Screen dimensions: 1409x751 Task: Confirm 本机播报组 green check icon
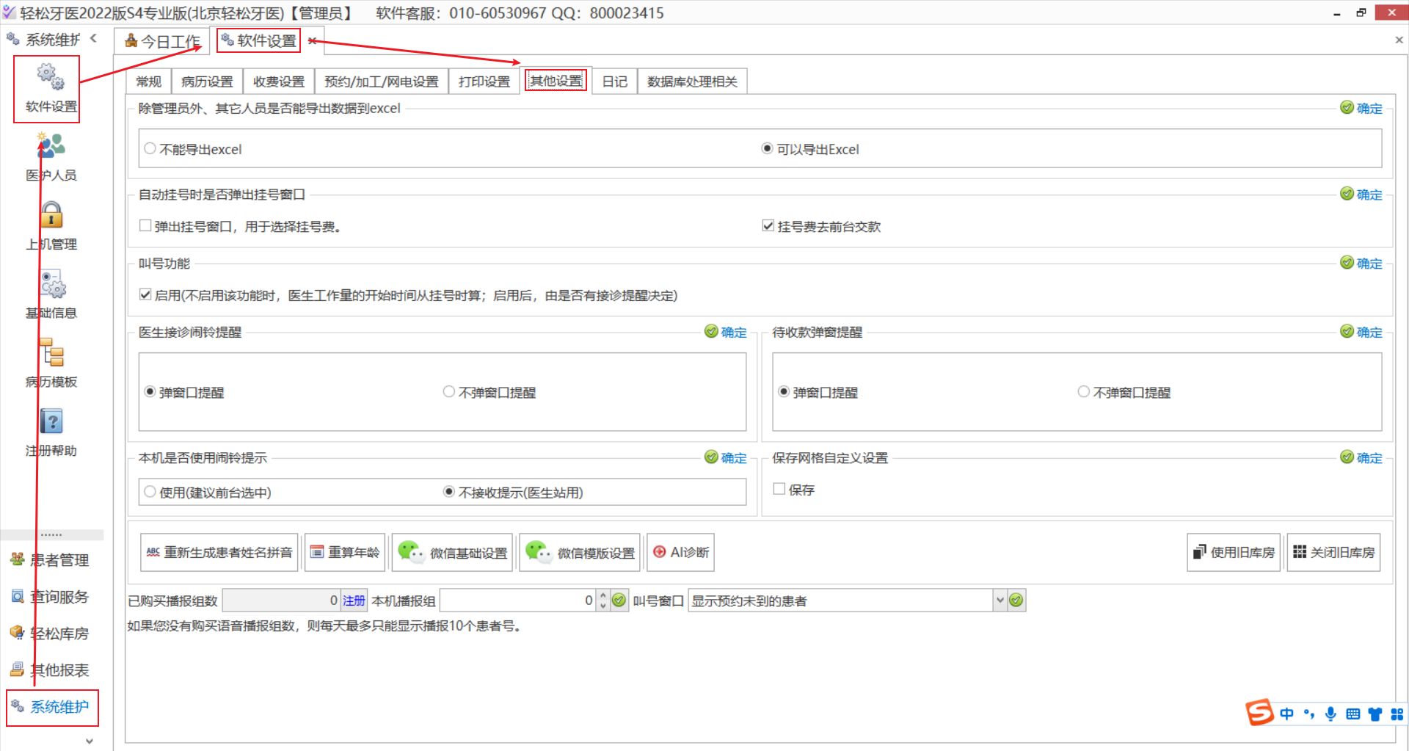[619, 601]
